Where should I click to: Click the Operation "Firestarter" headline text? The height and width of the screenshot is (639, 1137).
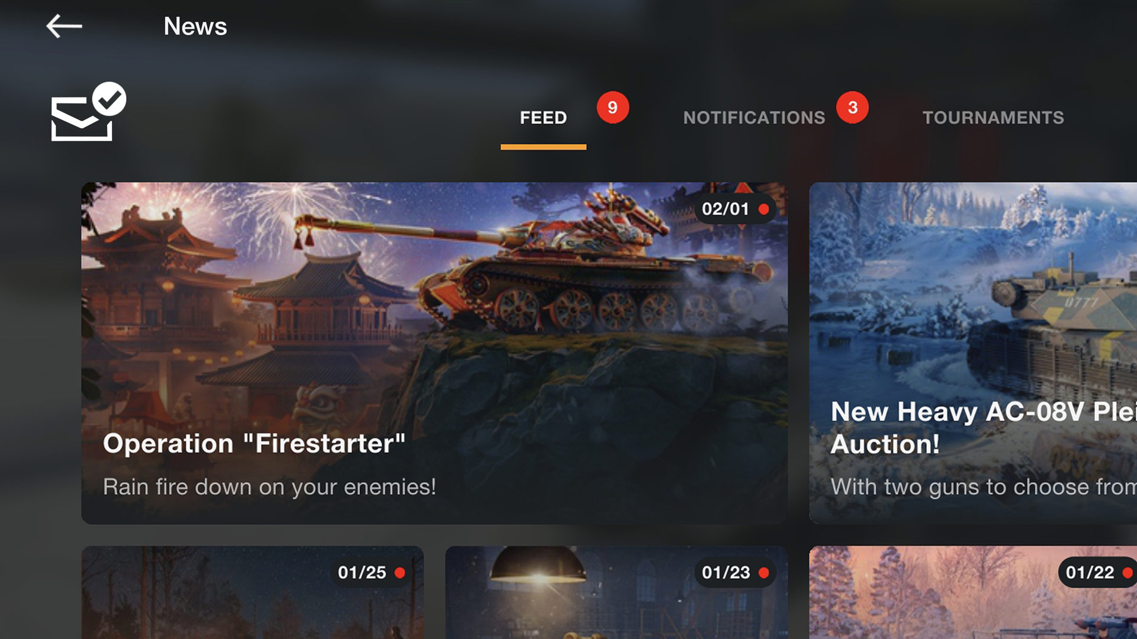pos(254,444)
